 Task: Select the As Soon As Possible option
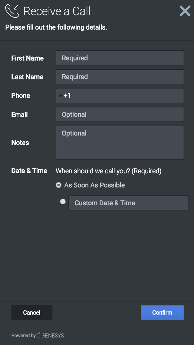(x=59, y=185)
